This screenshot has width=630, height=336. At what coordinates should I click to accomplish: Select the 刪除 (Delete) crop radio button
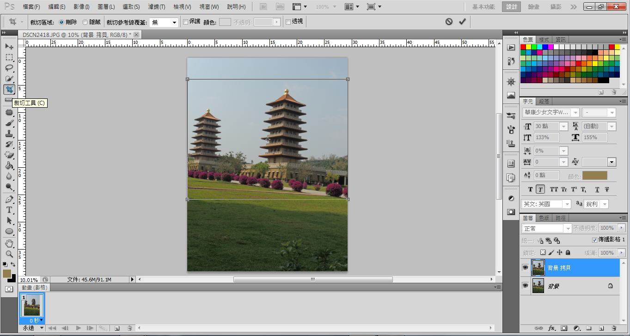pyautogui.click(x=62, y=22)
